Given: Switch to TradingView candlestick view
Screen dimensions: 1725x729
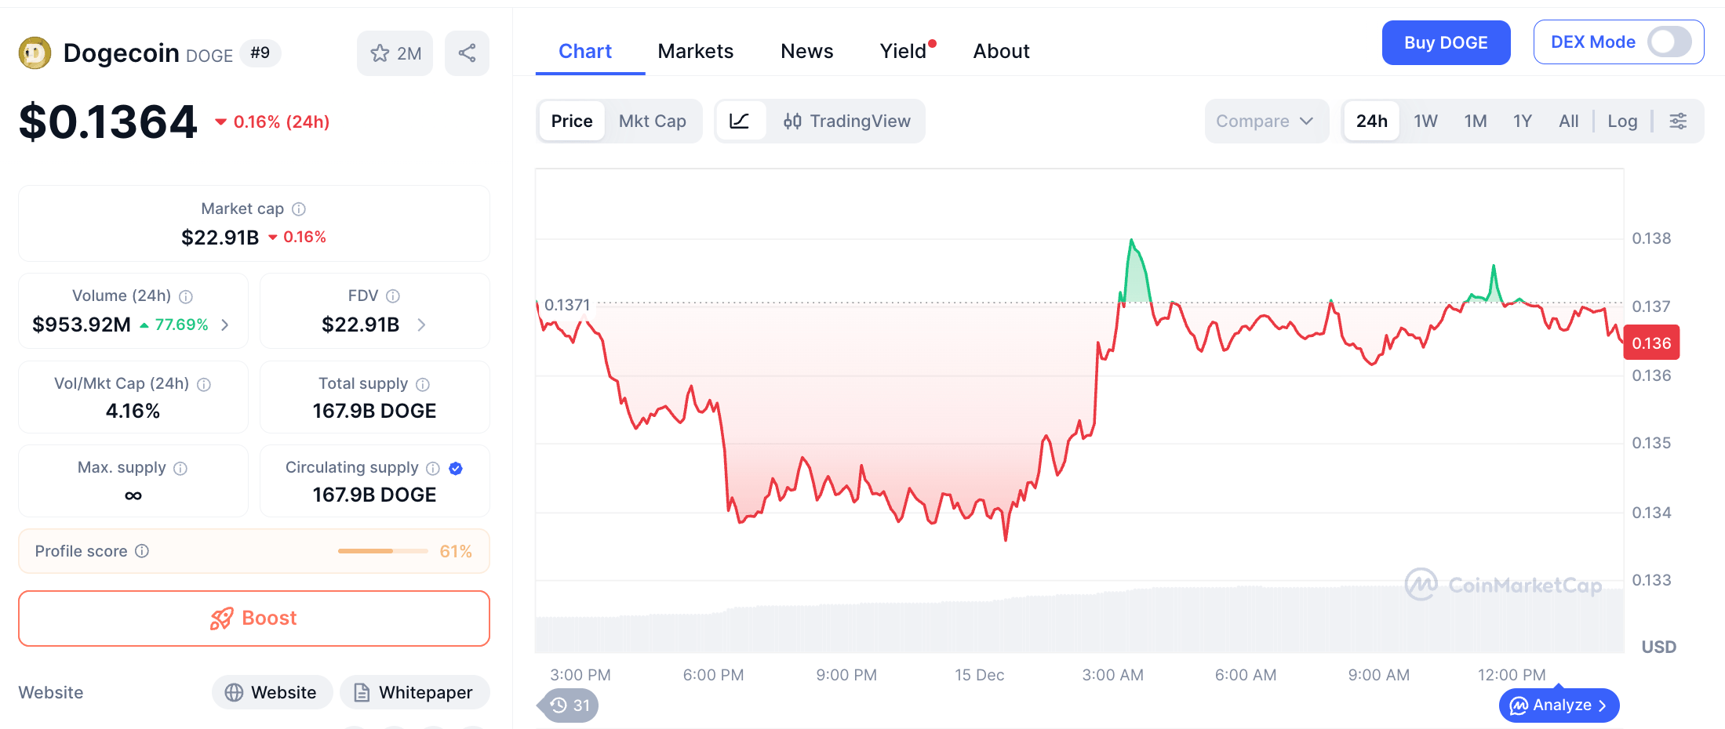Looking at the screenshot, I should click(847, 121).
